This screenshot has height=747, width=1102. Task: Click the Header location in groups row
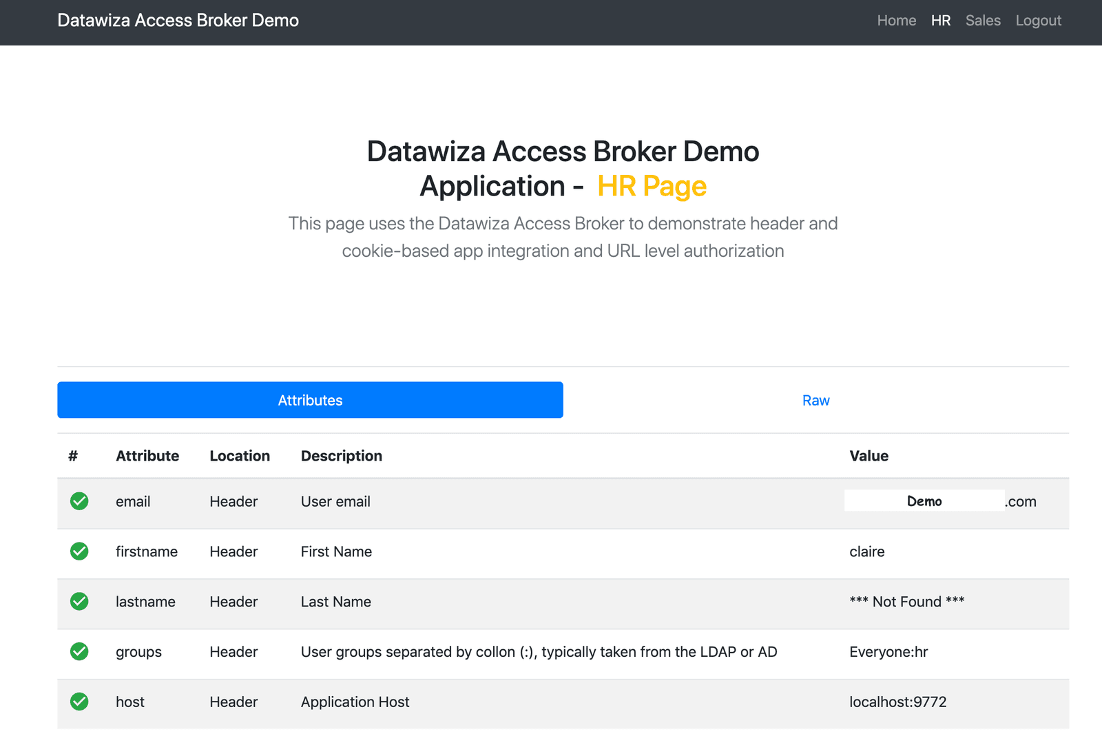(233, 652)
